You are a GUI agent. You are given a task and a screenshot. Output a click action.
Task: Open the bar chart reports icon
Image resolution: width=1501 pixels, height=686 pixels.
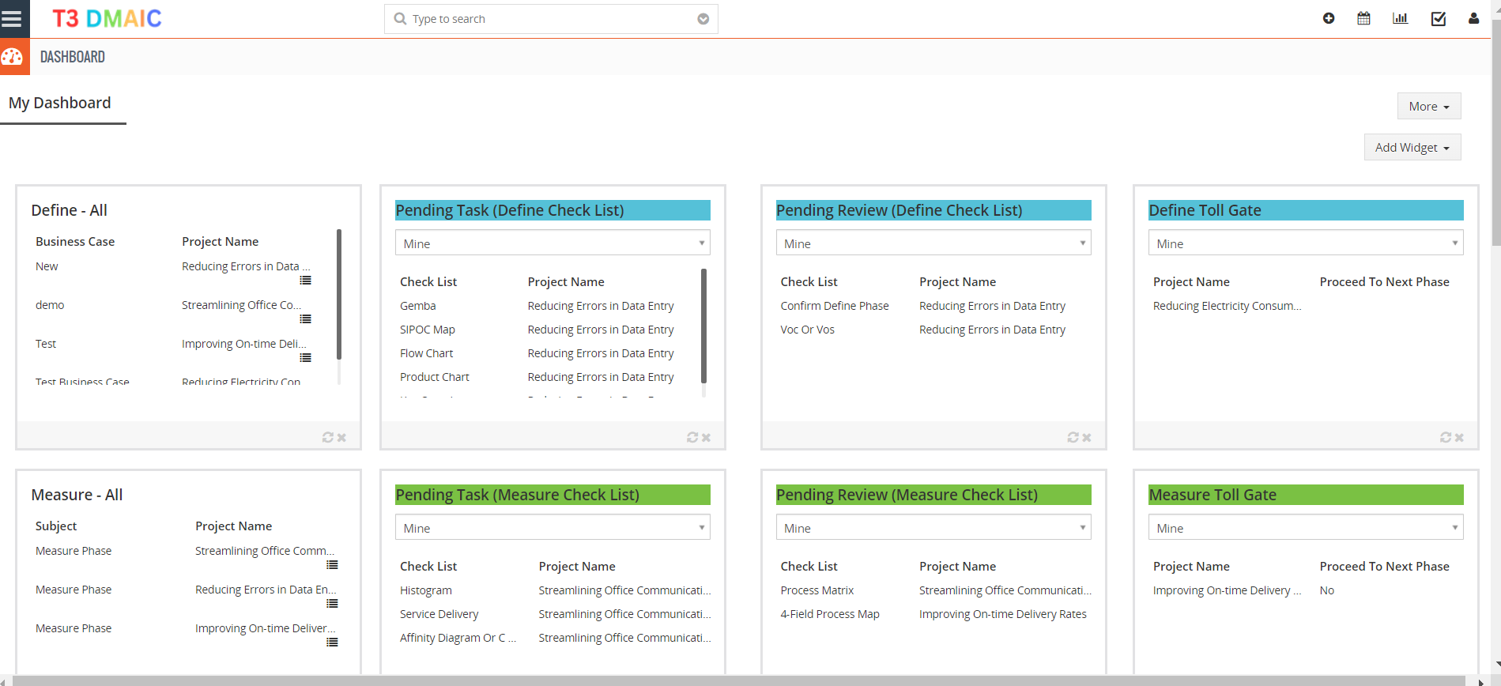point(1400,18)
